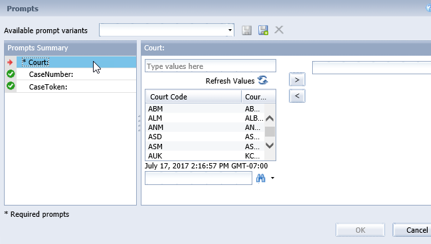
Task: Click the red arrow beside Court
Action: [10, 62]
